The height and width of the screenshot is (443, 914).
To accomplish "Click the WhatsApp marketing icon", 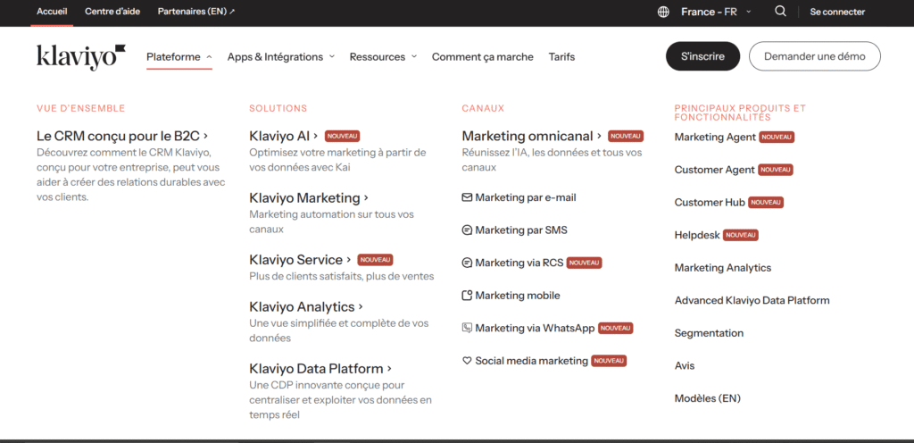I will coord(467,328).
